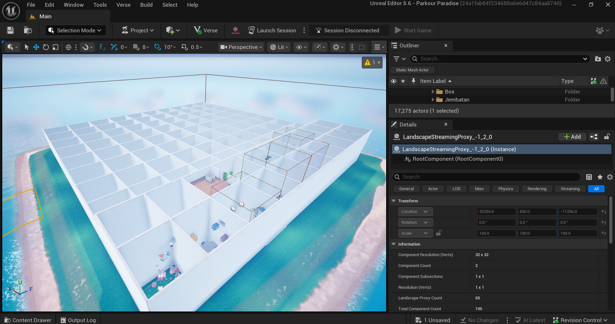
Task: Open the Selection Mode dropdown
Action: coord(75,30)
